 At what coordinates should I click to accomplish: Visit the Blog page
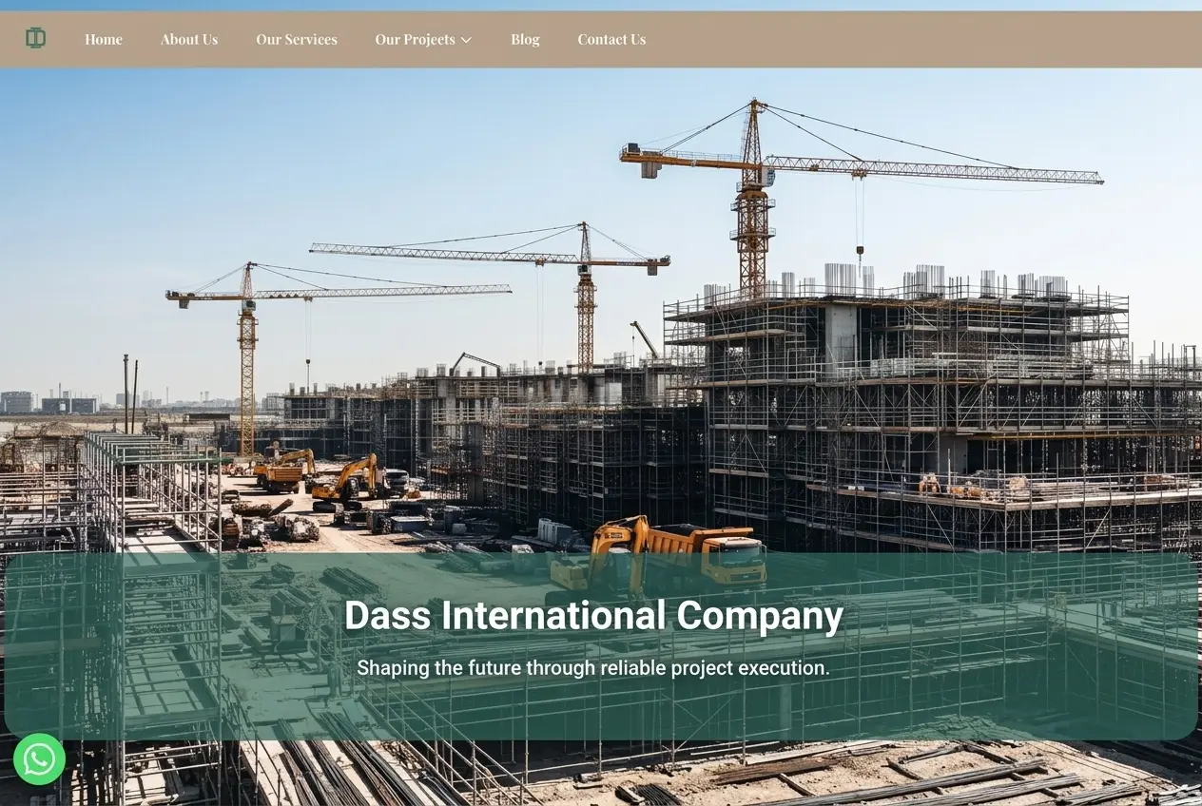[x=525, y=39]
